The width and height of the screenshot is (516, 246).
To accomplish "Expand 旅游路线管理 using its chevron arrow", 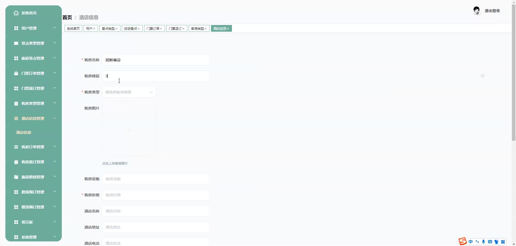I will pyautogui.click(x=55, y=176).
